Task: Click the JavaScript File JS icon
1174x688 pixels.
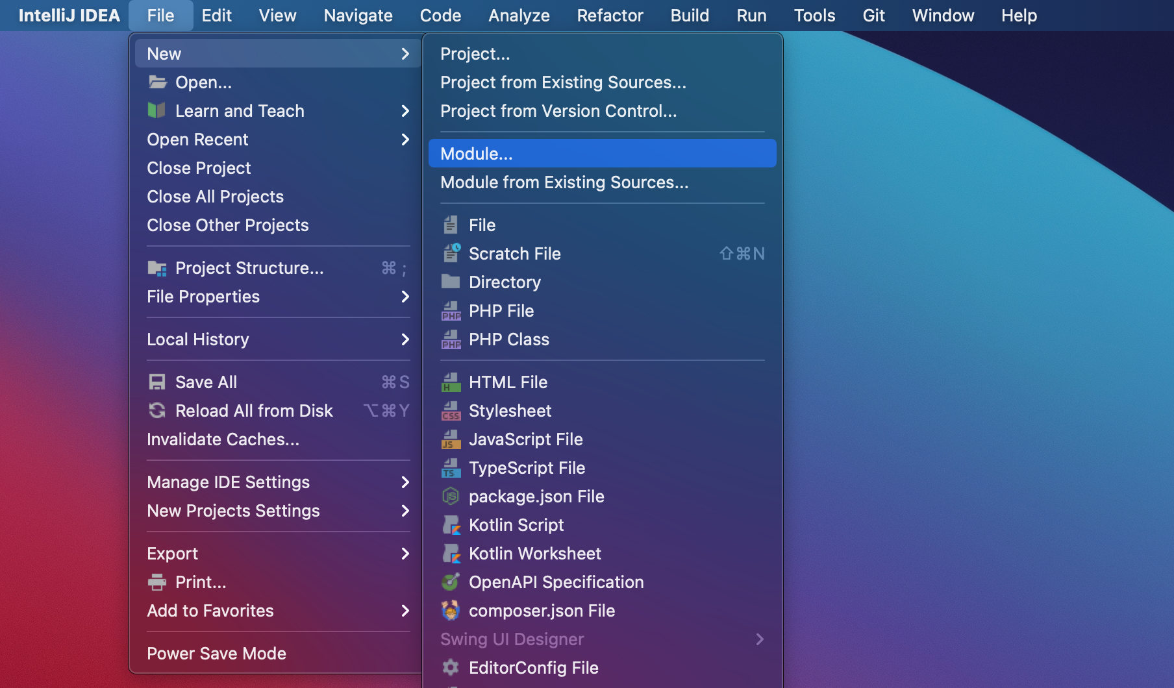Action: [451, 439]
